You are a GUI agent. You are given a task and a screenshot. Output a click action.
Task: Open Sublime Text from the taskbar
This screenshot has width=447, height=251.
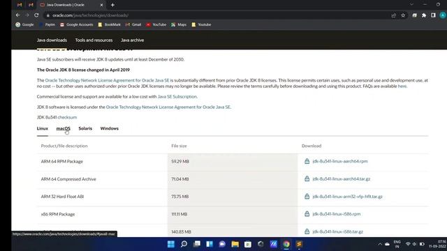coord(299,244)
